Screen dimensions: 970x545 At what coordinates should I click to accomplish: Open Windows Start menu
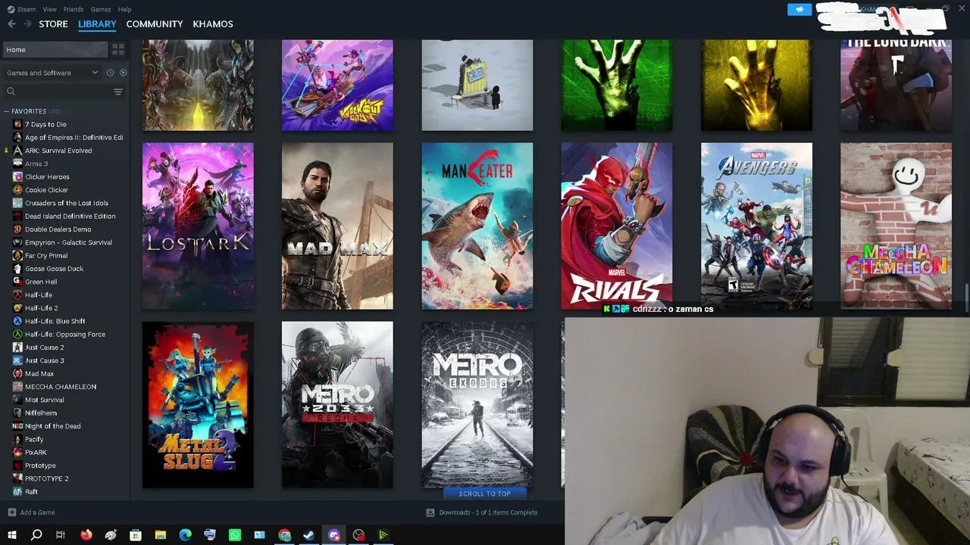point(11,535)
